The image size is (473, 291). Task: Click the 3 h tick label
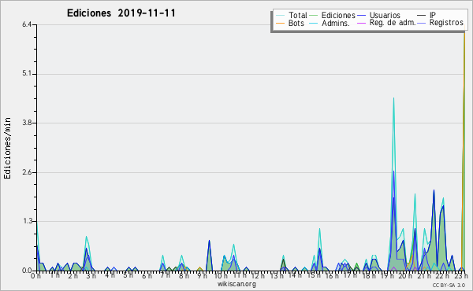coord(91,275)
